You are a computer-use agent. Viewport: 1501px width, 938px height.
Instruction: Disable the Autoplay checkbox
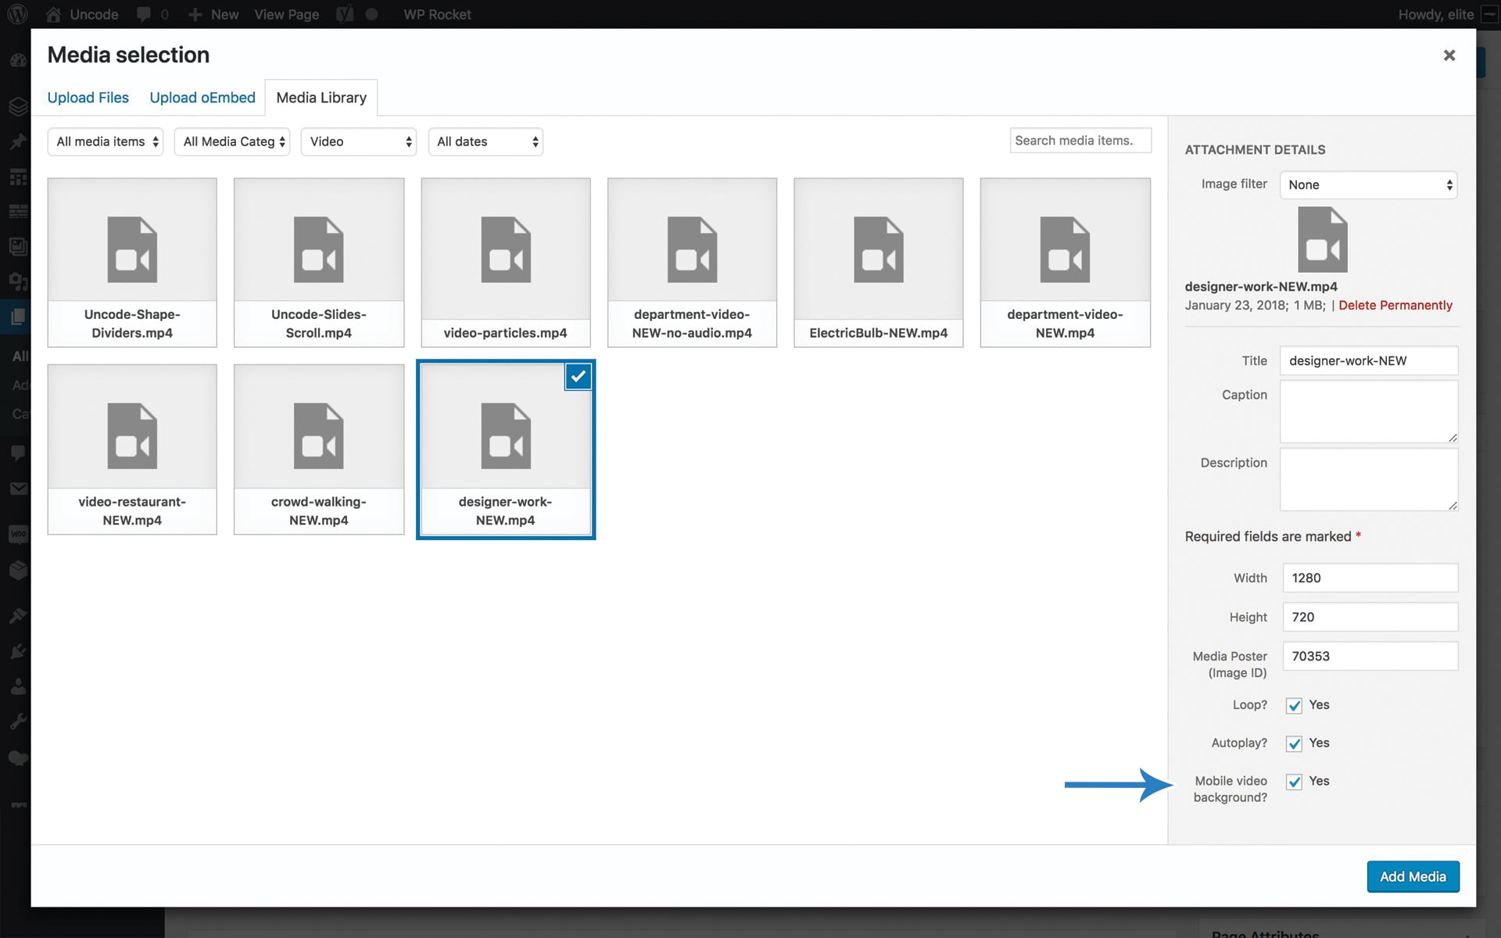[1294, 743]
